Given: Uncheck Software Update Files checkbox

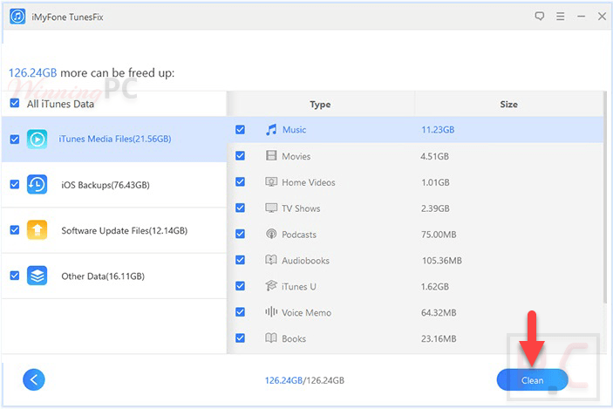Looking at the screenshot, I should 15,230.
